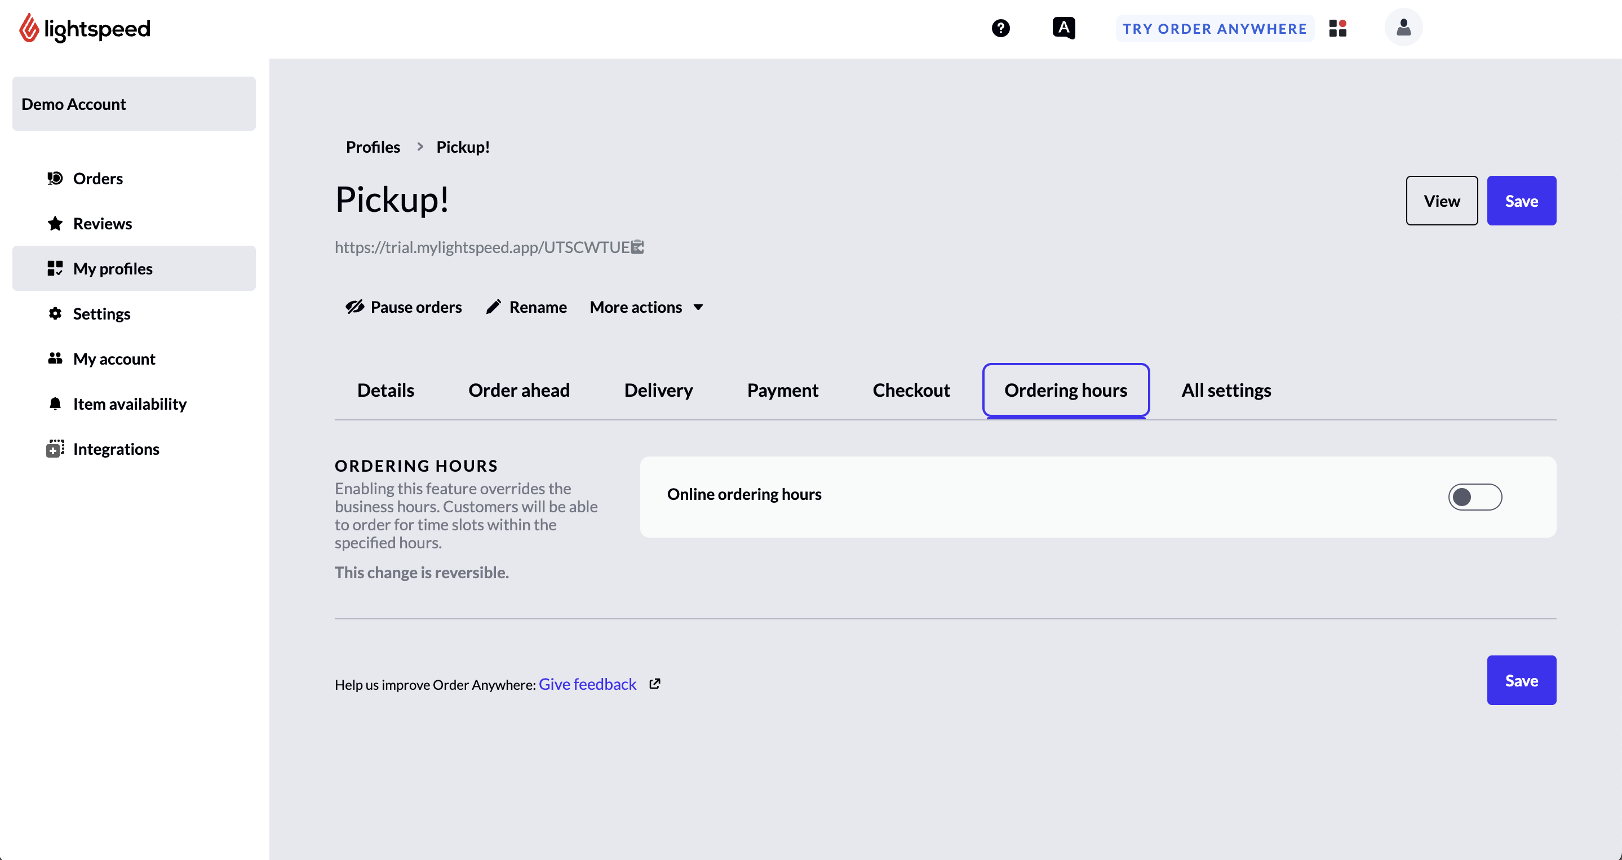Screen dimensions: 1622x860
Task: Select My profiles in the sidebar
Action: [x=134, y=268]
